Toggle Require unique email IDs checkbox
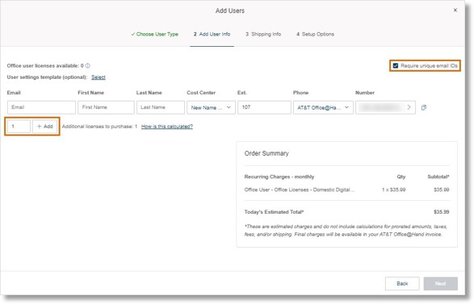Image resolution: width=474 pixels, height=304 pixels. coord(396,65)
